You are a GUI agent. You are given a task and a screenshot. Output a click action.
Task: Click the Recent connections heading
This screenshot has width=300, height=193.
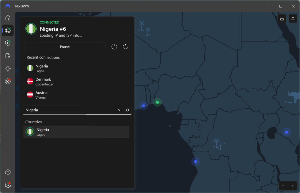click(x=43, y=57)
